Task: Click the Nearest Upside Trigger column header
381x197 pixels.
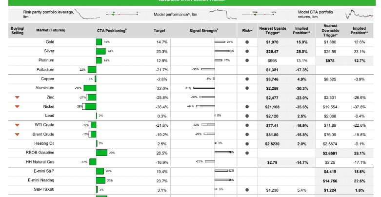Action: 273,31
